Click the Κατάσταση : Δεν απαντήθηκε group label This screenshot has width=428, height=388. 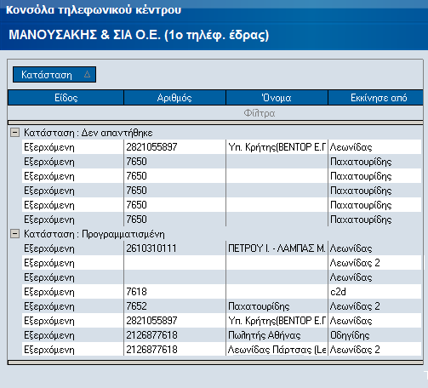click(x=88, y=133)
